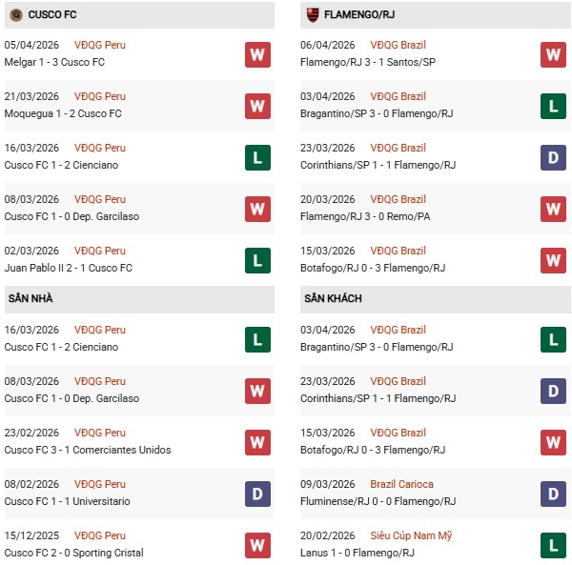Click L badge for Lanus 1 - 0 Flamengo/RJ
Screen dimensions: 572x565
(x=554, y=545)
